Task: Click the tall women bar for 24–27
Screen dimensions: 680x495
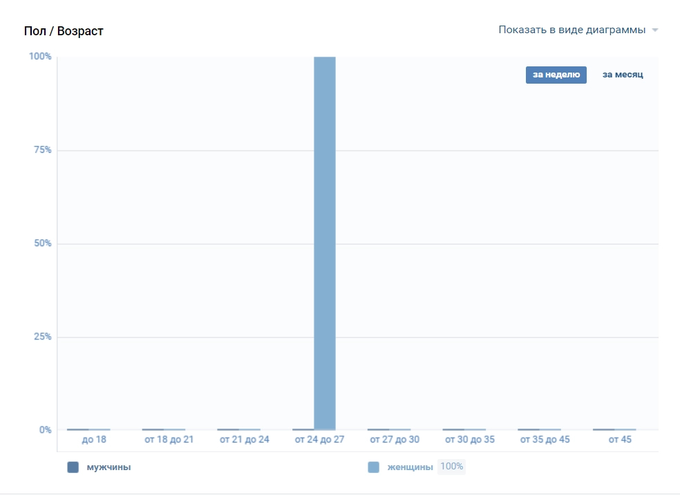Action: tap(325, 242)
